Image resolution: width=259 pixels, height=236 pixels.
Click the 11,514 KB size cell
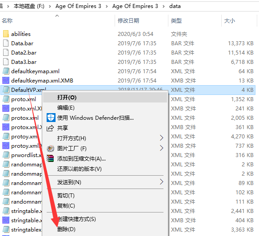241,53
